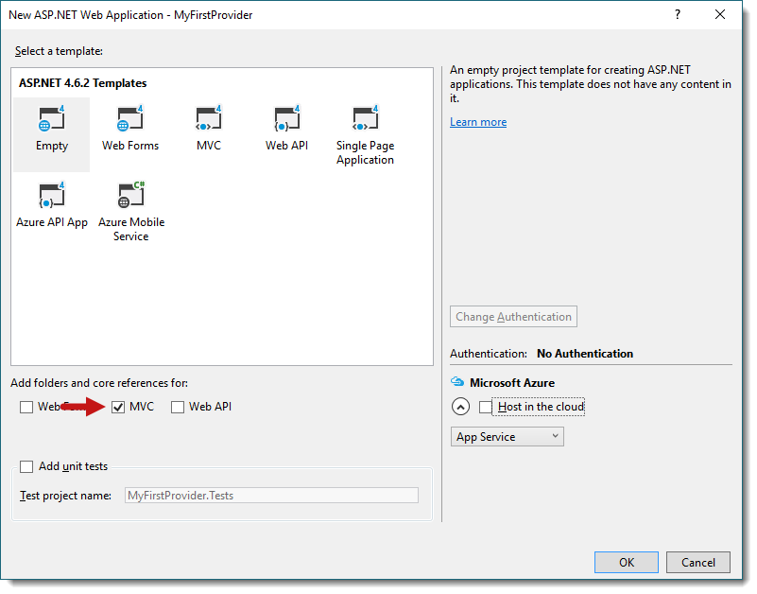Click the No Authentication status text
The height and width of the screenshot is (594, 757).
point(585,354)
